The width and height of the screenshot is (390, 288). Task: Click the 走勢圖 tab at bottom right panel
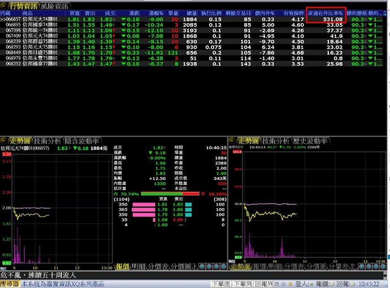240,266
